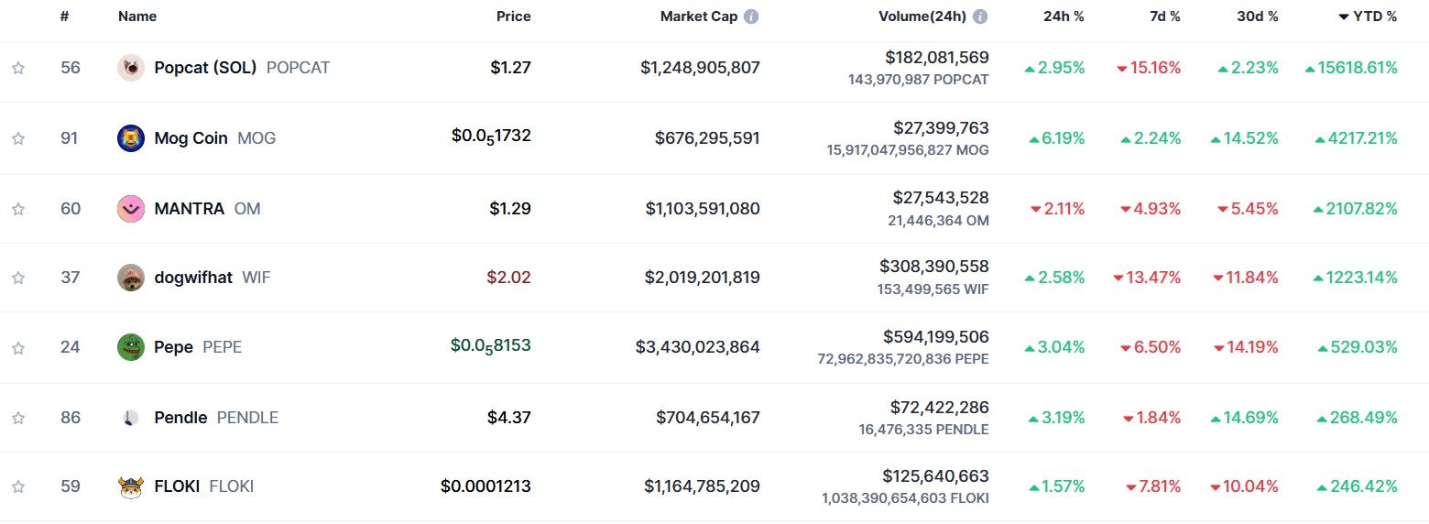1429x524 pixels.
Task: Toggle watchlist star for dogwifhat
Action: tap(18, 278)
